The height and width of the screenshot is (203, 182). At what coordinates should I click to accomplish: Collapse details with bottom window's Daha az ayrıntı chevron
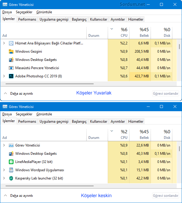[x=5, y=195]
